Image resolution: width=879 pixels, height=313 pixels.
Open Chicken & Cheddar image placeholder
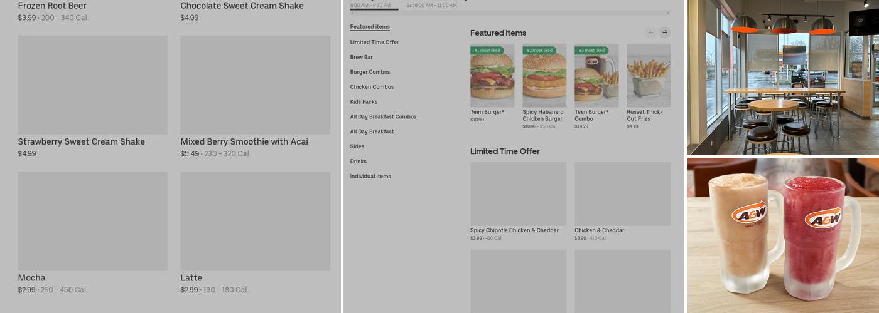pyautogui.click(x=622, y=194)
